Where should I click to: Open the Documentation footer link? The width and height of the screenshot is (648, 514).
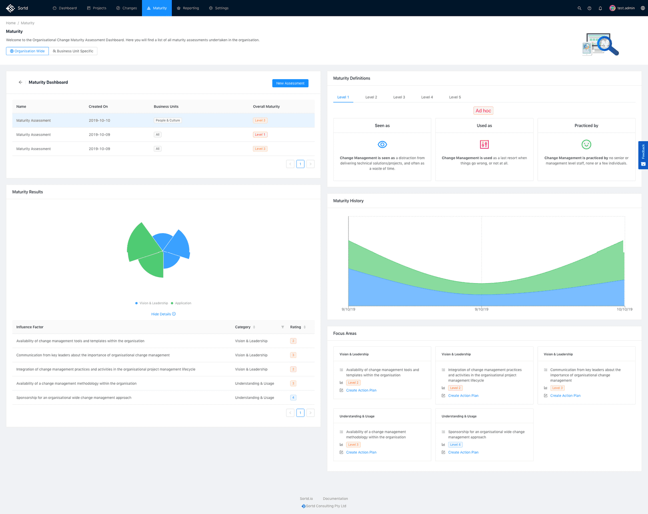click(335, 499)
